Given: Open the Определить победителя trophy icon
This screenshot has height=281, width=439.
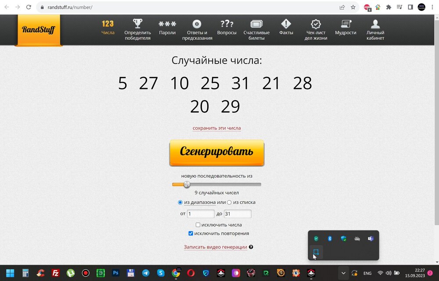Looking at the screenshot, I should point(137,25).
